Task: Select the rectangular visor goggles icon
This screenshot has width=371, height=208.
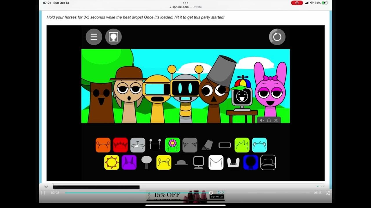Action: 225,145
